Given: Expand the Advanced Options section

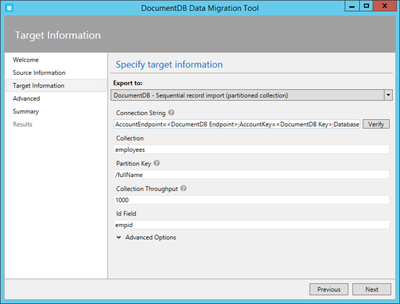Looking at the screenshot, I should click(x=146, y=237).
